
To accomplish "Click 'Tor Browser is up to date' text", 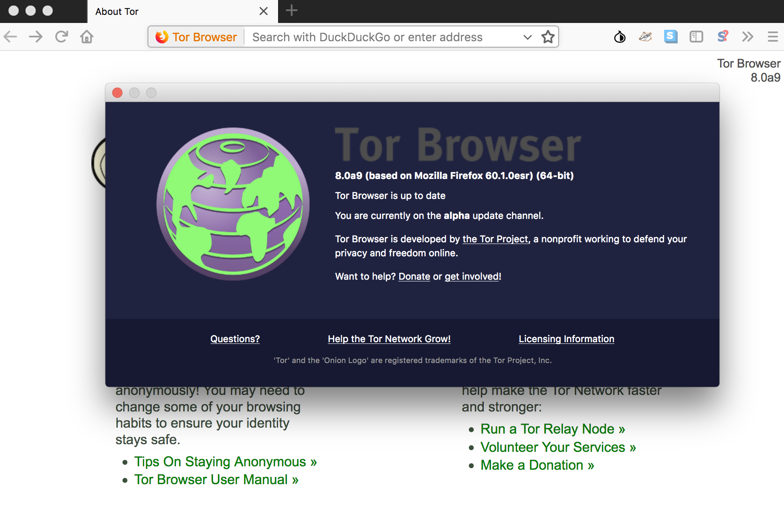I will [390, 196].
